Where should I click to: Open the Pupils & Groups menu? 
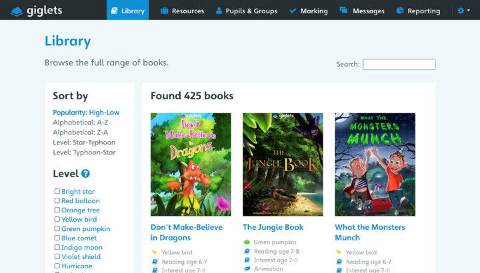(x=246, y=11)
